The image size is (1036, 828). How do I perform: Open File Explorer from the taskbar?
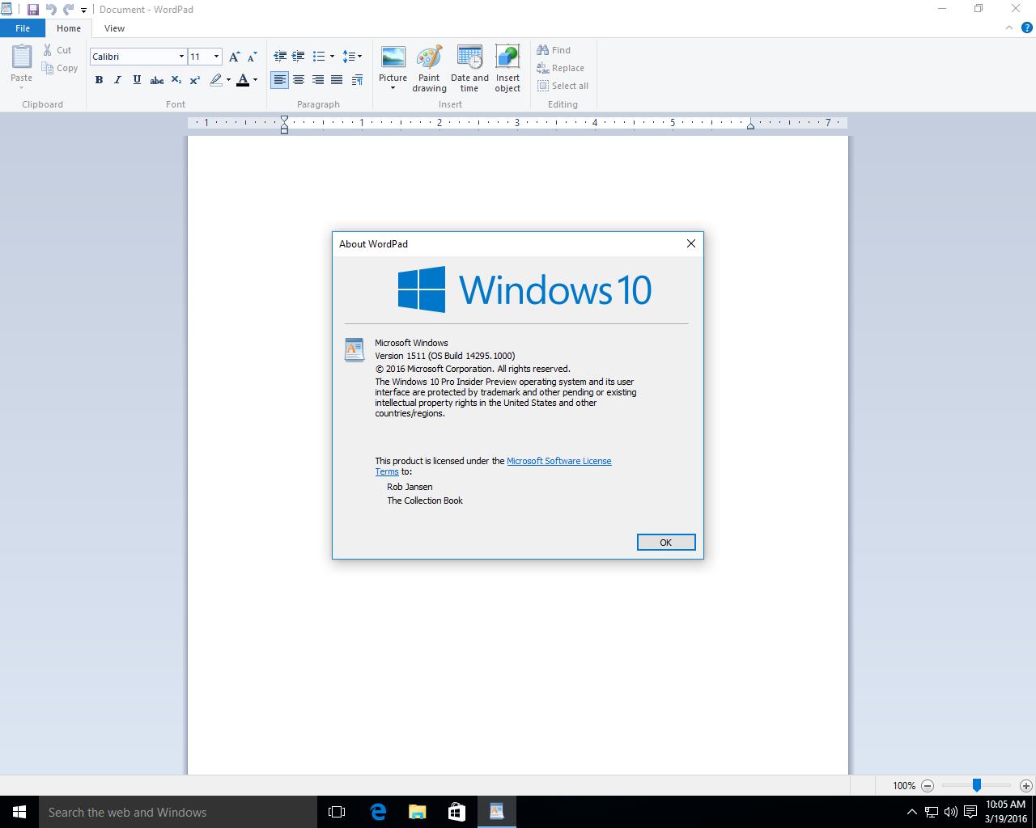tap(417, 812)
